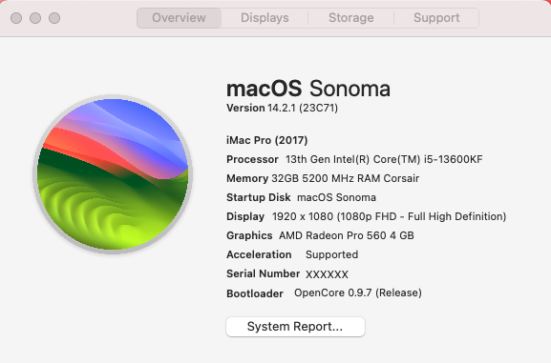Minimize the window with the middle traffic light
This screenshot has width=551, height=363.
pos(35,18)
